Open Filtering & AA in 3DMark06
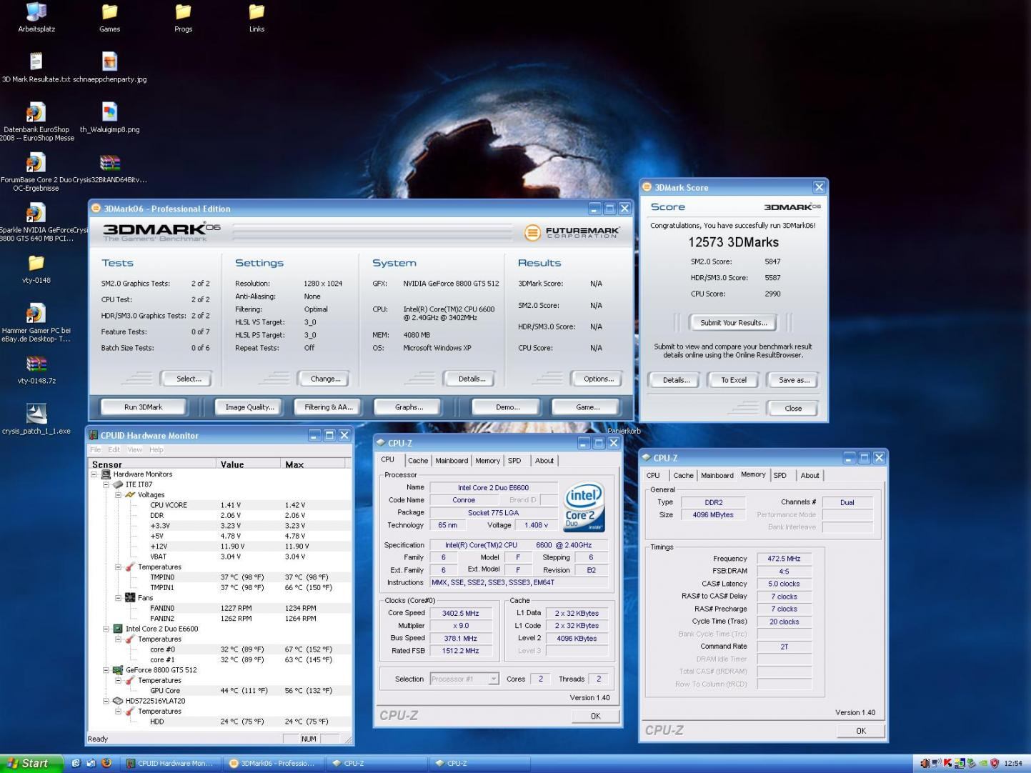This screenshot has height=773, width=1031. 329,407
